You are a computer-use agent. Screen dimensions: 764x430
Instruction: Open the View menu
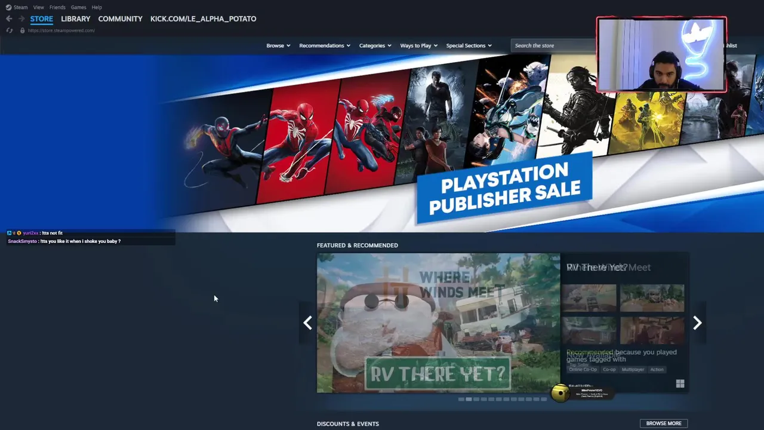click(x=39, y=7)
